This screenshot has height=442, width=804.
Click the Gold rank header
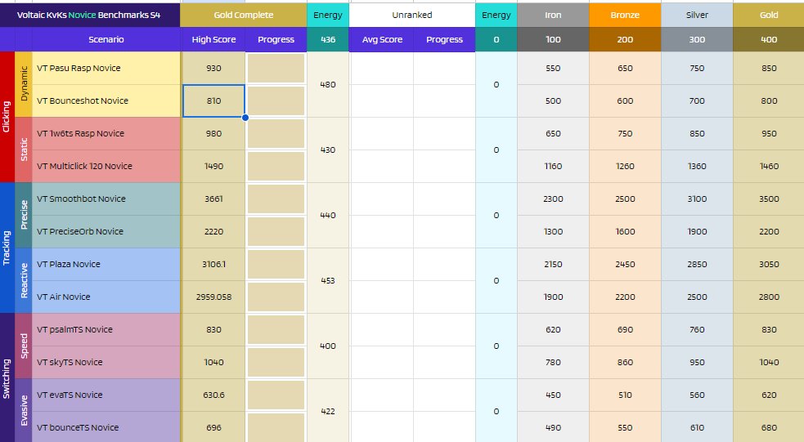769,15
